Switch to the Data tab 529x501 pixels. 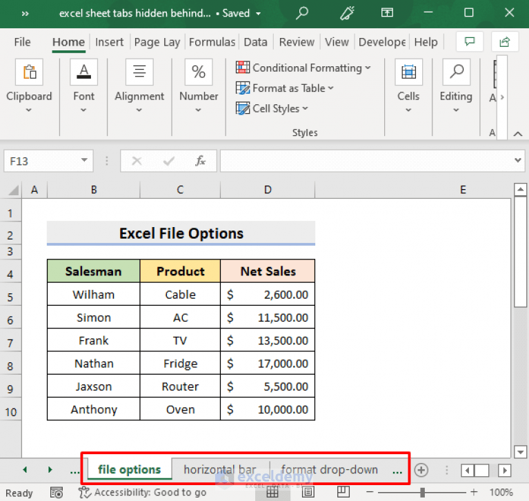point(255,42)
